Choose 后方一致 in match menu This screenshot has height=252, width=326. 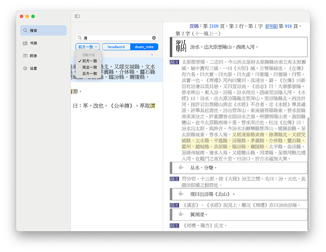click(x=88, y=73)
